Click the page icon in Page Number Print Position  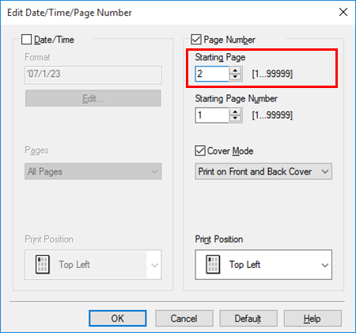pyautogui.click(x=213, y=264)
